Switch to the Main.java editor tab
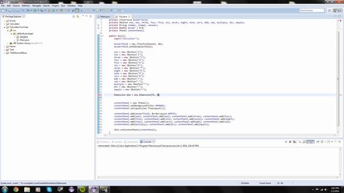This screenshot has height=193, width=344. [x=105, y=17]
